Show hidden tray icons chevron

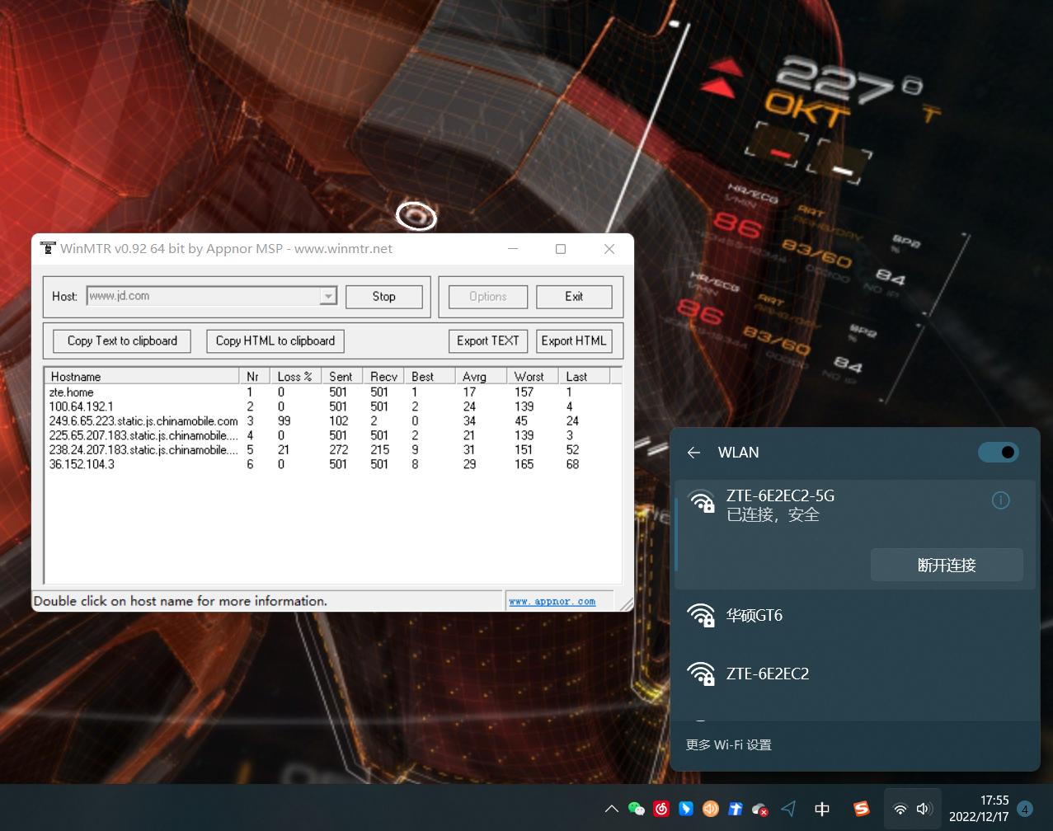click(x=611, y=809)
